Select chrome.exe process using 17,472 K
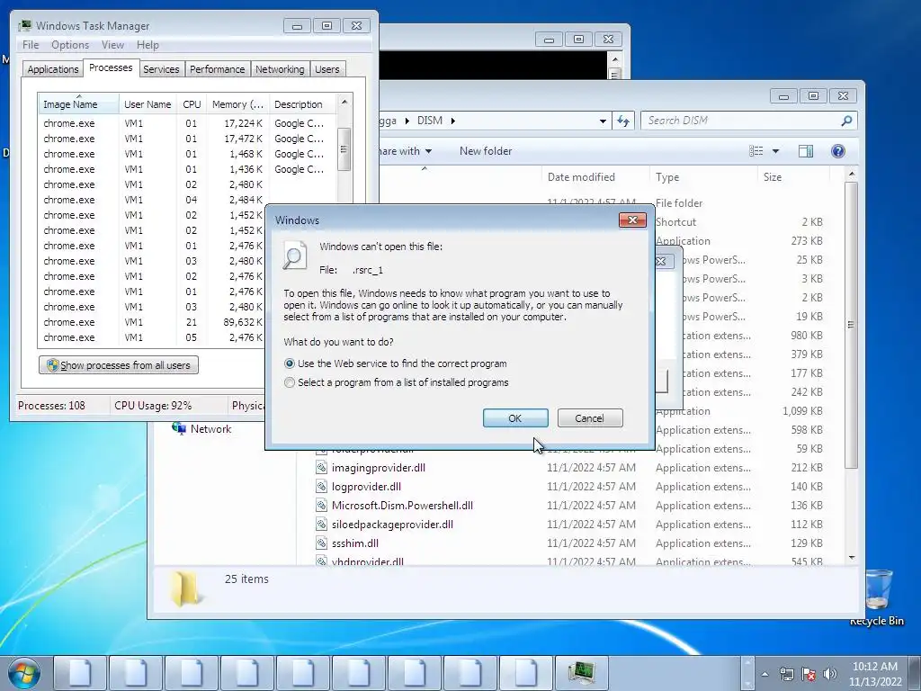 [x=187, y=139]
